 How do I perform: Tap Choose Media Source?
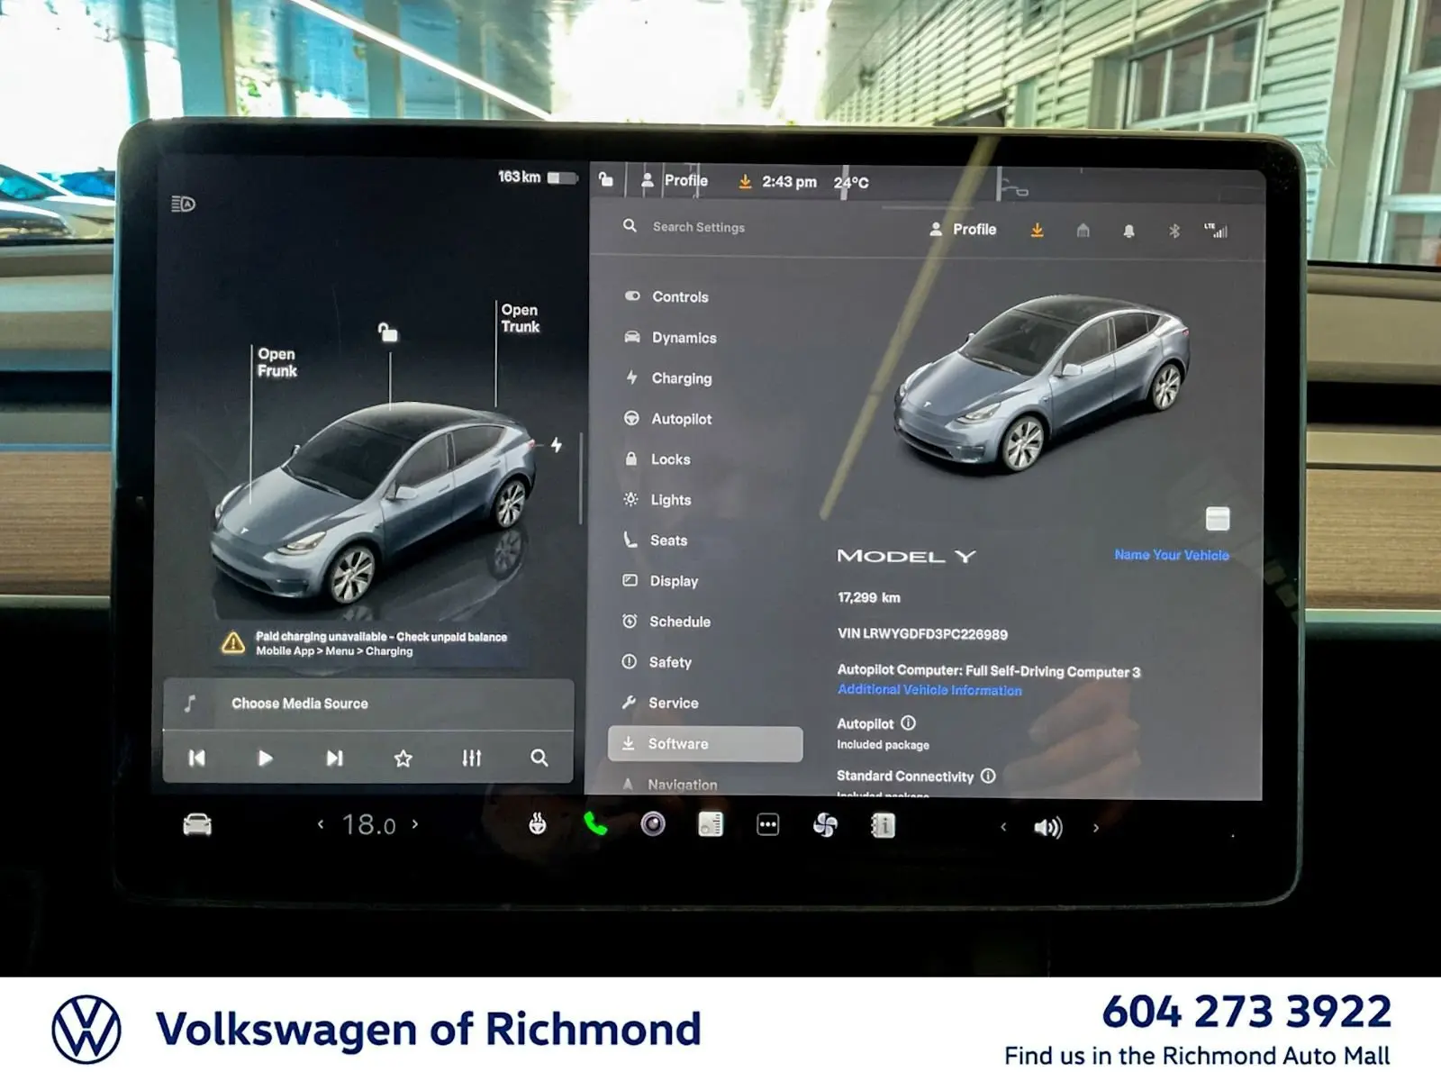click(300, 704)
